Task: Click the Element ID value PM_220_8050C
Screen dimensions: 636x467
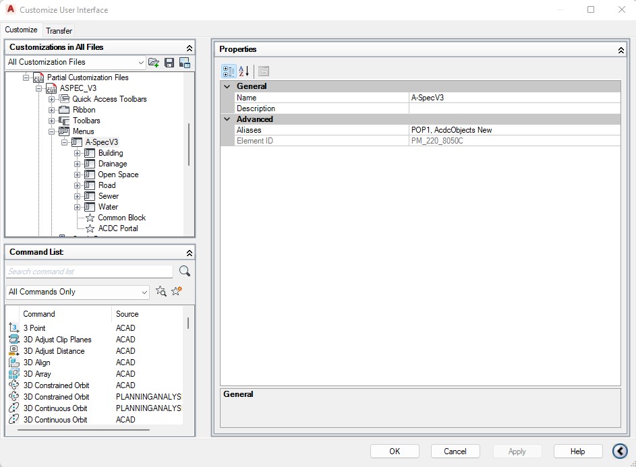Action: point(515,141)
